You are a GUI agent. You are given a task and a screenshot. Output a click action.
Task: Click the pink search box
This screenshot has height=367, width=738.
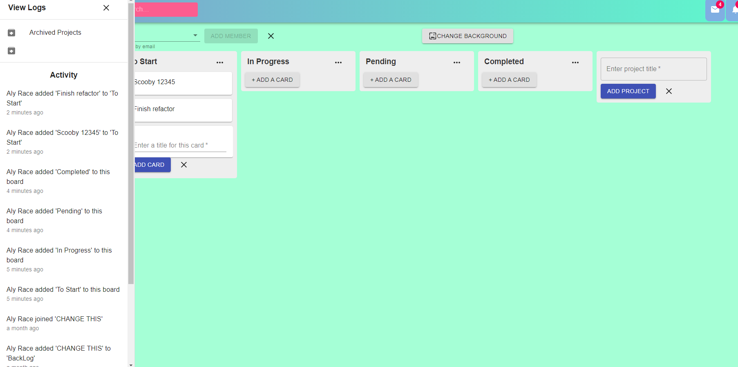point(166,9)
